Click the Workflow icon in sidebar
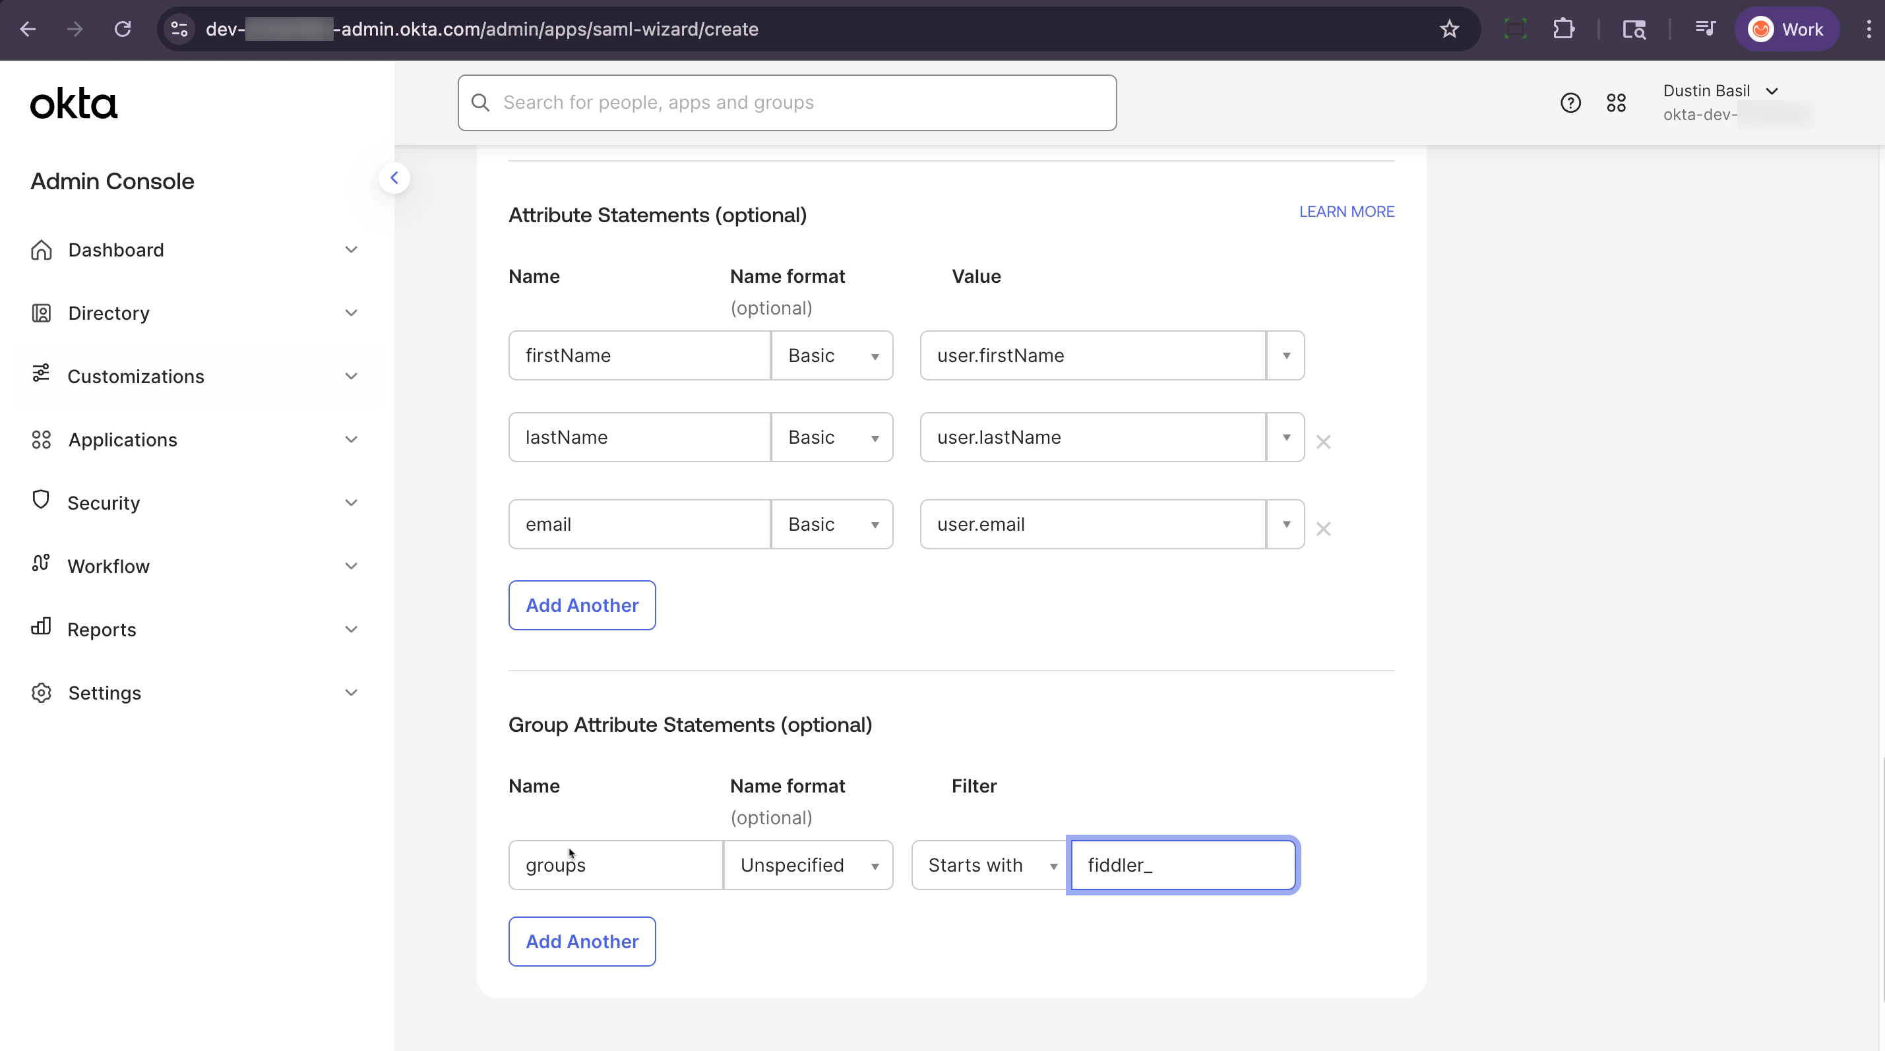The image size is (1885, 1051). click(x=41, y=562)
